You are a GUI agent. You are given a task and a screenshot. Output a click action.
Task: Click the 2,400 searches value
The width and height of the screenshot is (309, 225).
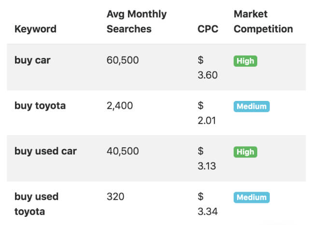pos(120,106)
